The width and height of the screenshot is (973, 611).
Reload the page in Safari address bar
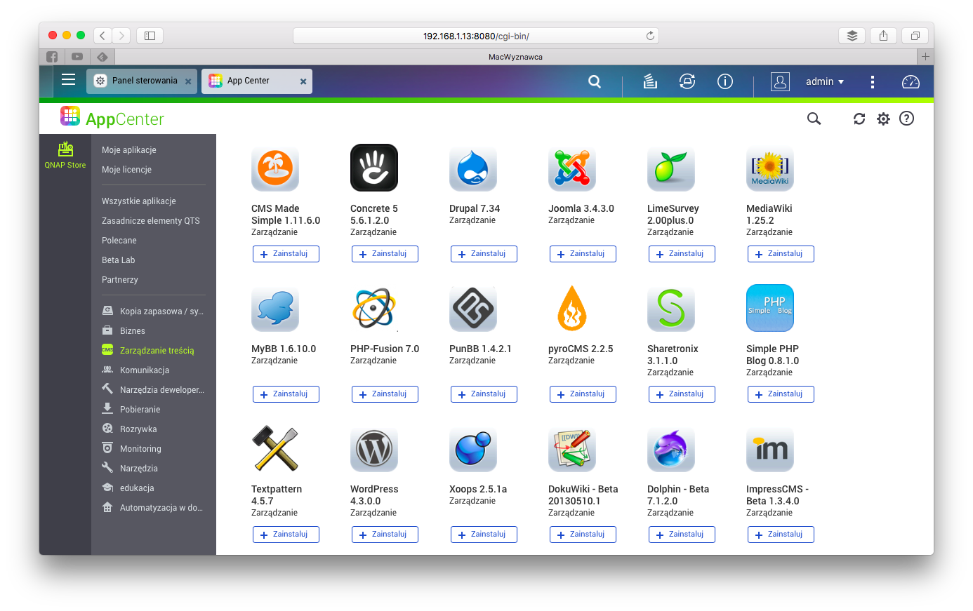(650, 36)
